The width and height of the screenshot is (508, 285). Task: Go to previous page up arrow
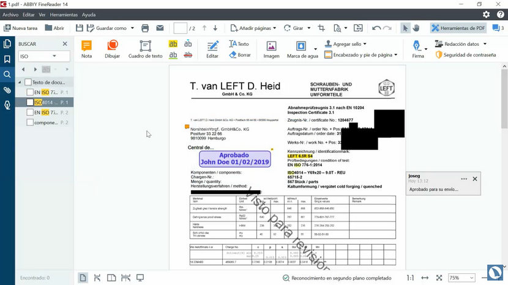pos(204,28)
